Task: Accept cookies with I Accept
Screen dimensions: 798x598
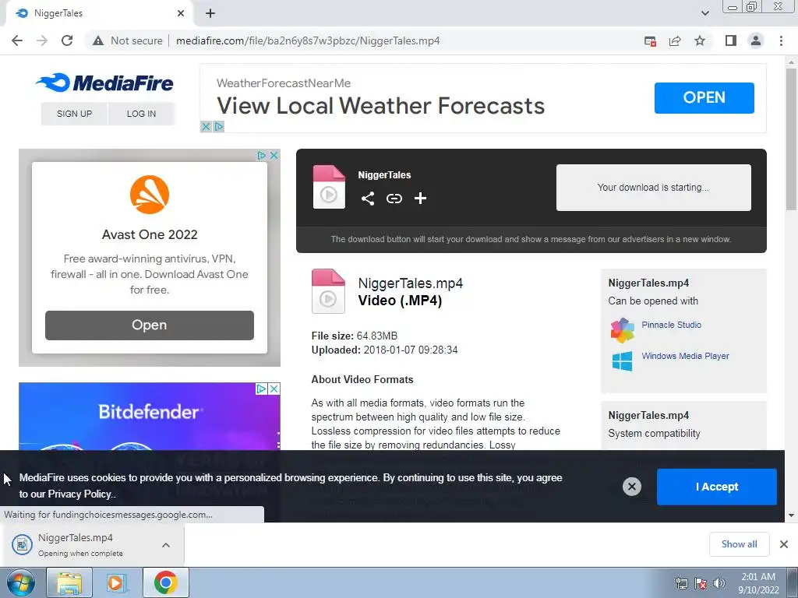Action: pos(717,487)
